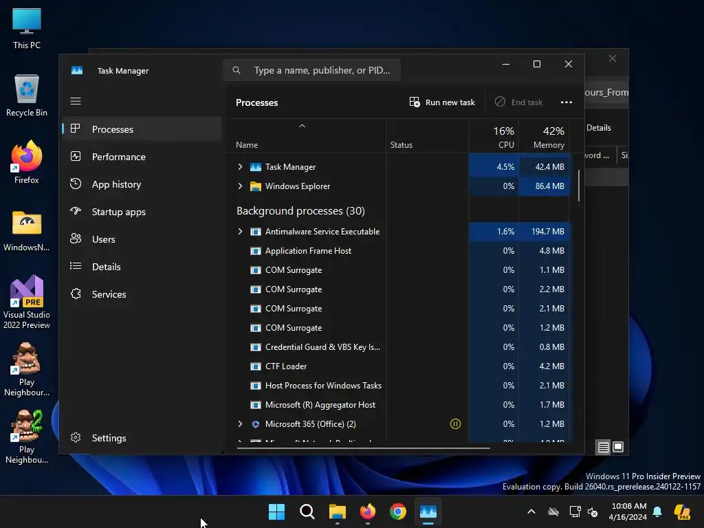Launch Google Chrome from the taskbar
This screenshot has width=704, height=528.
point(398,511)
